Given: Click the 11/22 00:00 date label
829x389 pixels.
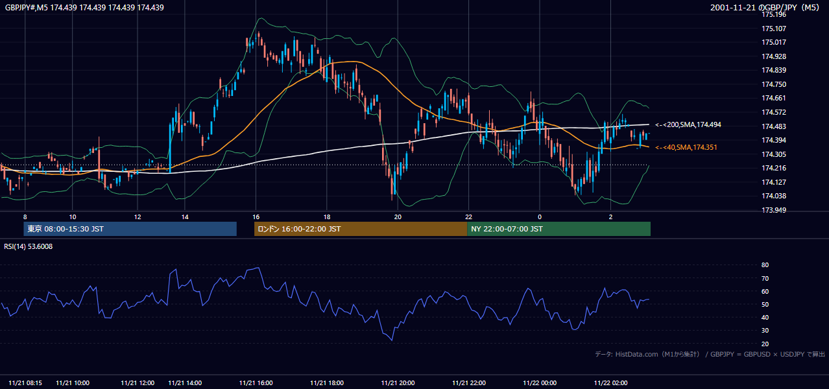Looking at the screenshot, I should pos(540,383).
